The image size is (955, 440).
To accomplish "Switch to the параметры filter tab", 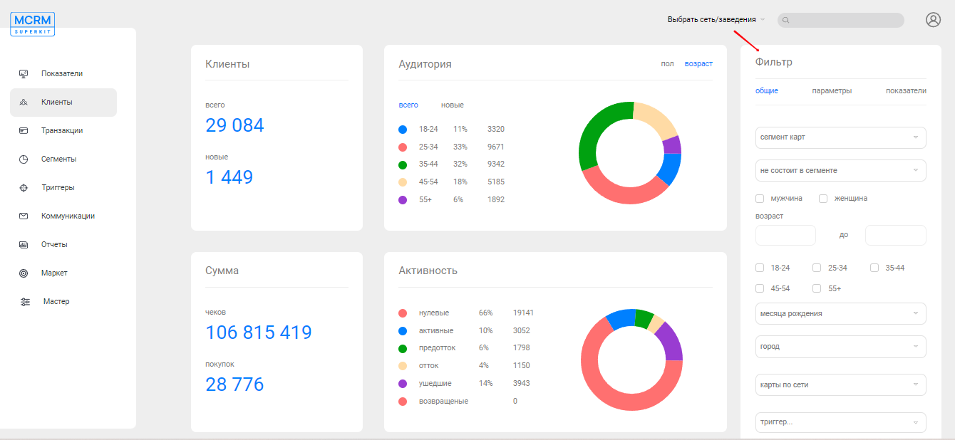I will click(832, 90).
